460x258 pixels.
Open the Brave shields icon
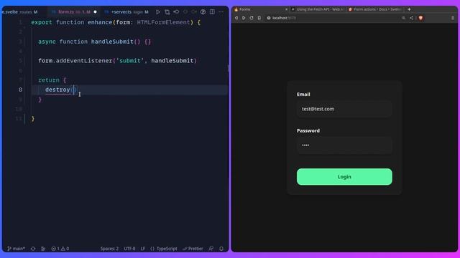(420, 18)
